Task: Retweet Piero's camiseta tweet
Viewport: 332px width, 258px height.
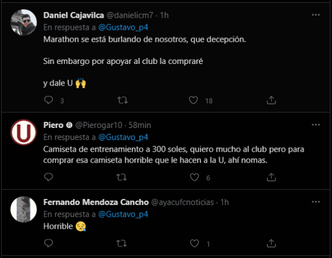Action: coord(122,178)
